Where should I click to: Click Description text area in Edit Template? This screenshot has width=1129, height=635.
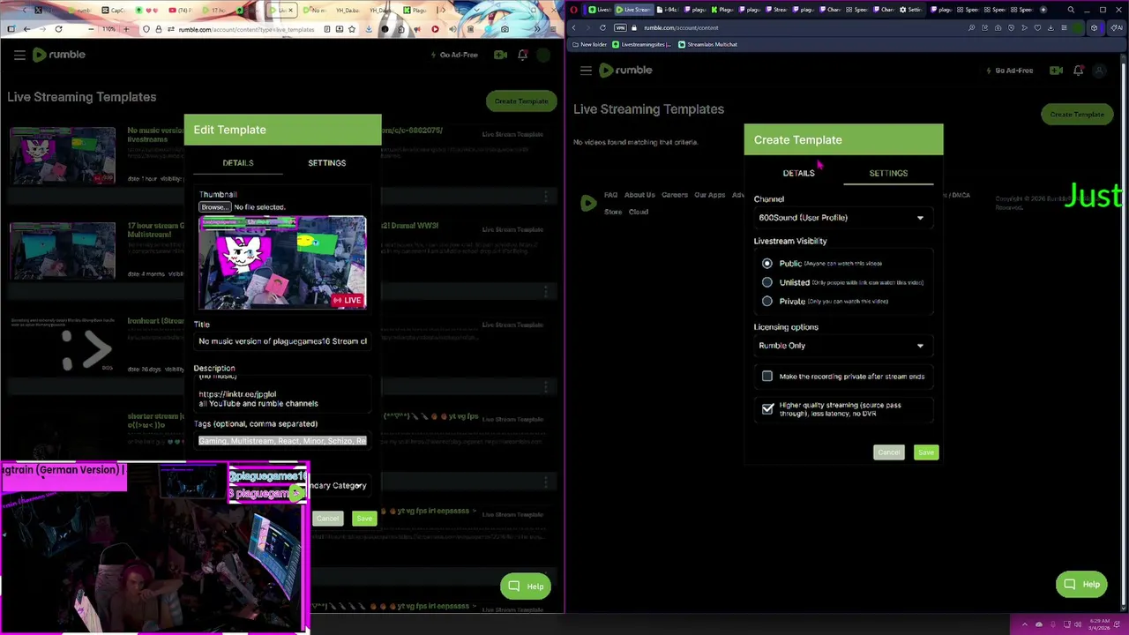[282, 393]
